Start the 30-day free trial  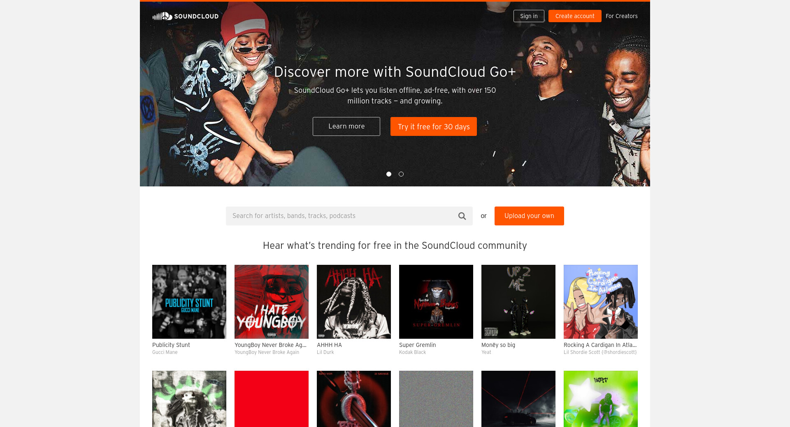click(434, 126)
